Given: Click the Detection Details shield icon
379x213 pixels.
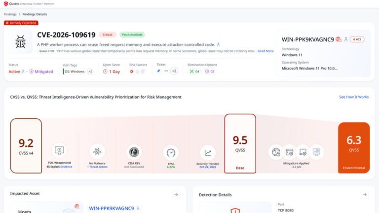Looking at the screenshot, I should (235, 211).
